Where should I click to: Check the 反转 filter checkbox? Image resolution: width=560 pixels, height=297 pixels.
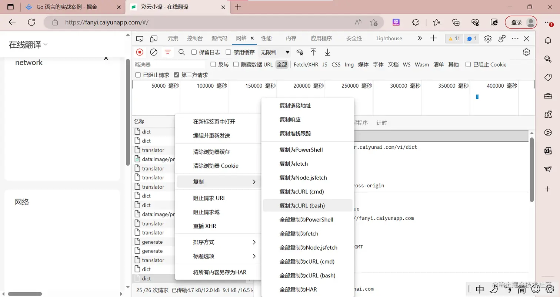point(213,64)
